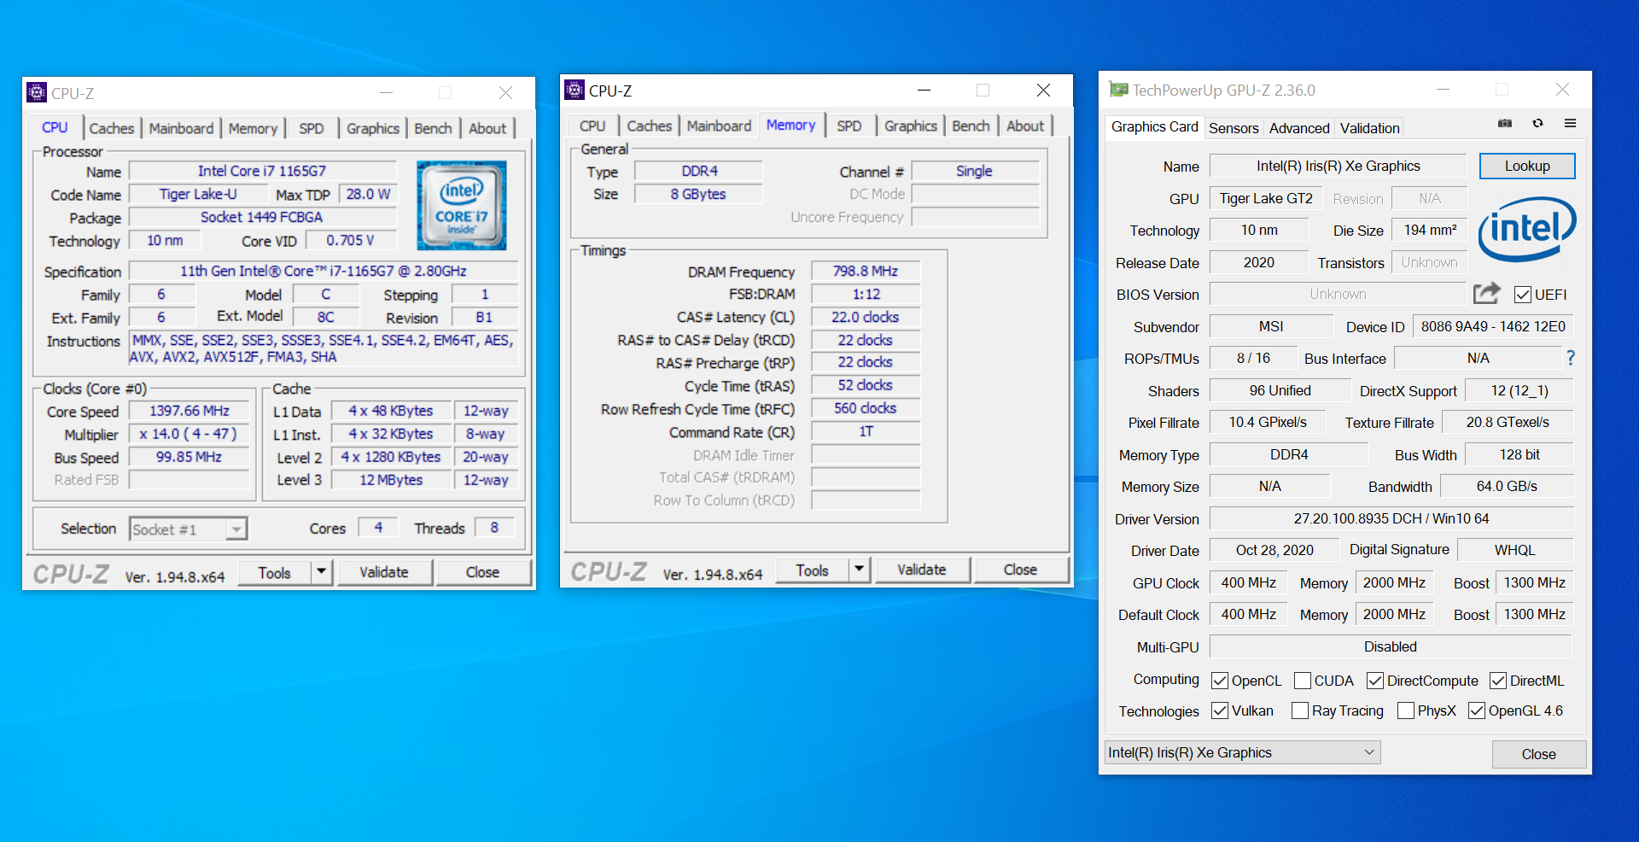Image resolution: width=1639 pixels, height=842 pixels.
Task: Open About tab in middle CPU-Z window
Action: click(x=1024, y=126)
